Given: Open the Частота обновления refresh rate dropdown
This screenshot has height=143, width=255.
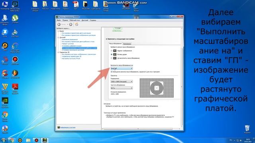Looking at the screenshot, I should pyautogui.click(x=122, y=88).
